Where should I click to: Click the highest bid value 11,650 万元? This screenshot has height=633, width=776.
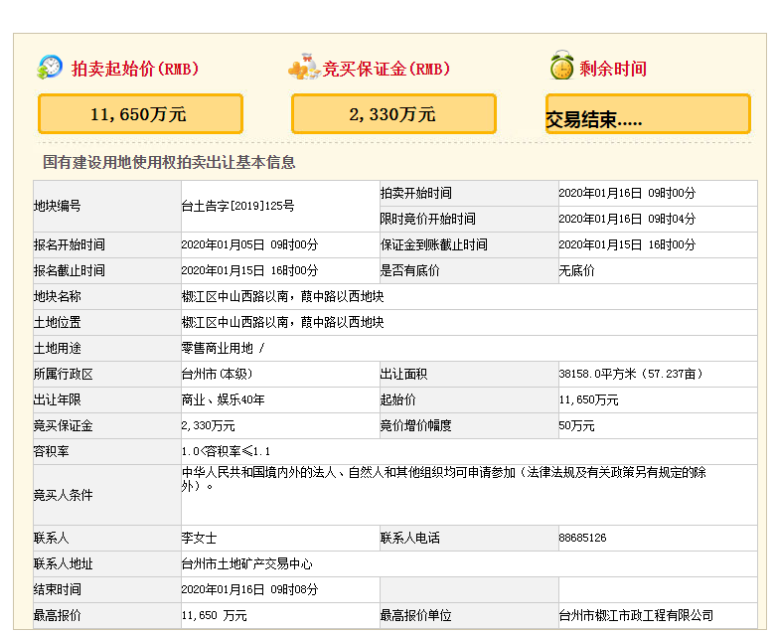click(214, 616)
